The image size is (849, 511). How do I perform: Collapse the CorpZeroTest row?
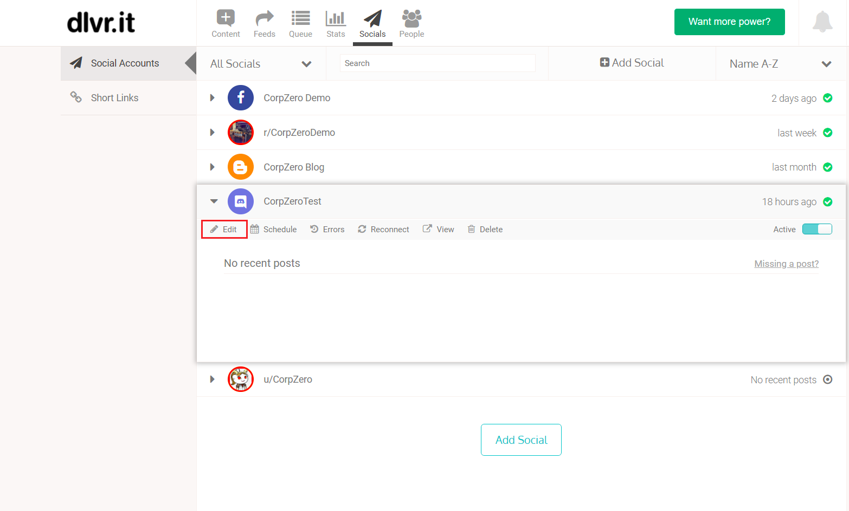pos(214,201)
